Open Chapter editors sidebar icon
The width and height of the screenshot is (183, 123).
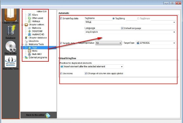tap(10, 15)
